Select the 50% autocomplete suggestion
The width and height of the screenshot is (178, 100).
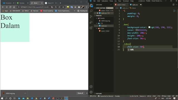[x=152, y=50]
